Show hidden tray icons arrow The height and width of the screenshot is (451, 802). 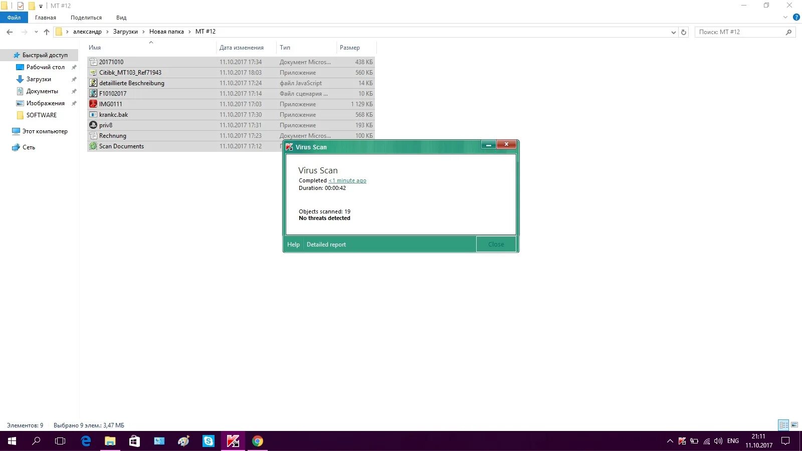tap(670, 441)
